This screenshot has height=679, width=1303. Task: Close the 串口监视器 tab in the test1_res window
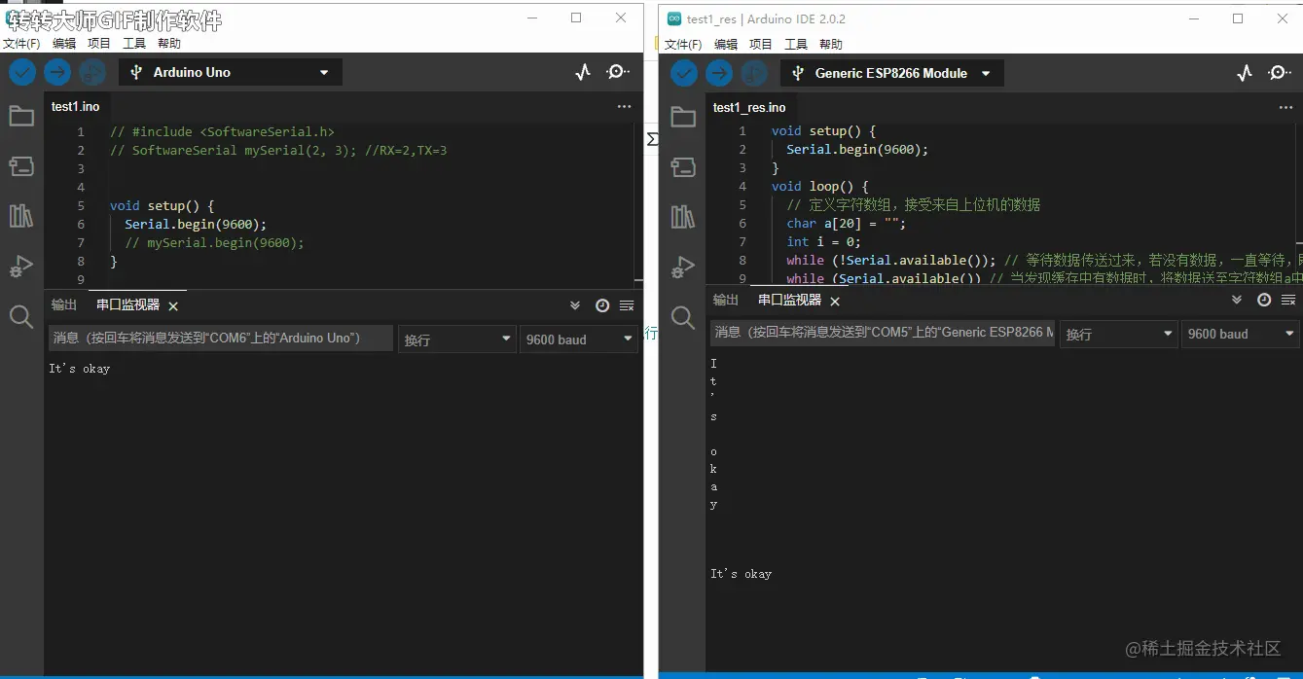coord(835,302)
